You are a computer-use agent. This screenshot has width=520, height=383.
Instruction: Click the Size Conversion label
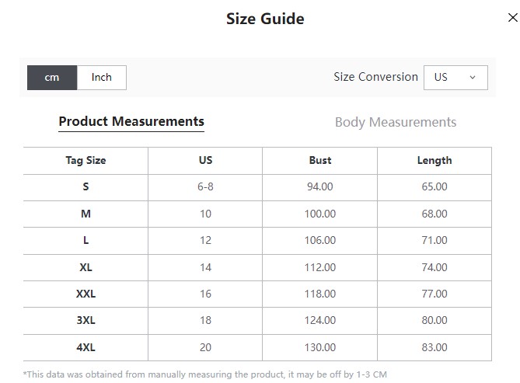(375, 77)
